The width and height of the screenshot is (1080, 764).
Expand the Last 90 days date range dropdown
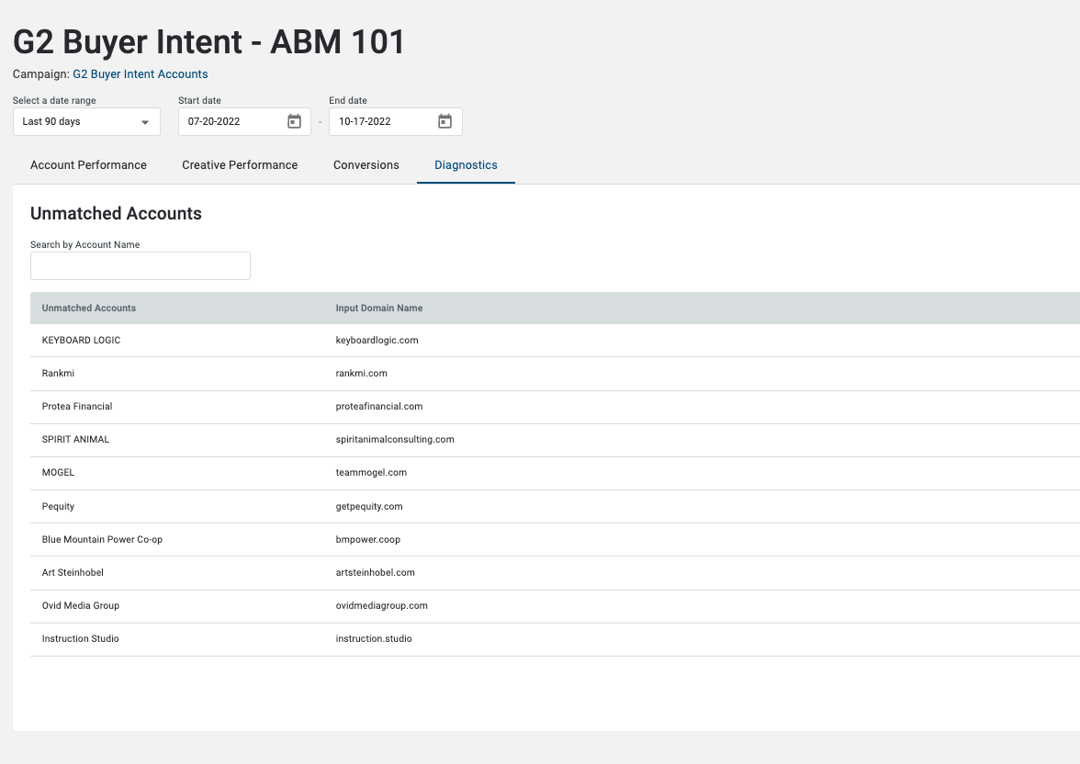[x=86, y=121]
